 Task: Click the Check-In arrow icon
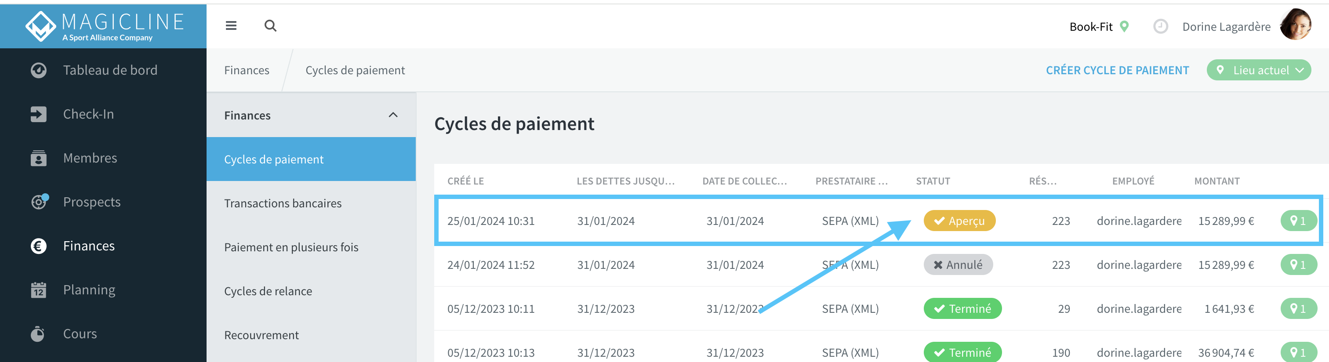[39, 114]
